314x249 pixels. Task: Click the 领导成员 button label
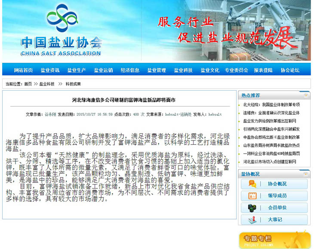[x=277, y=196]
